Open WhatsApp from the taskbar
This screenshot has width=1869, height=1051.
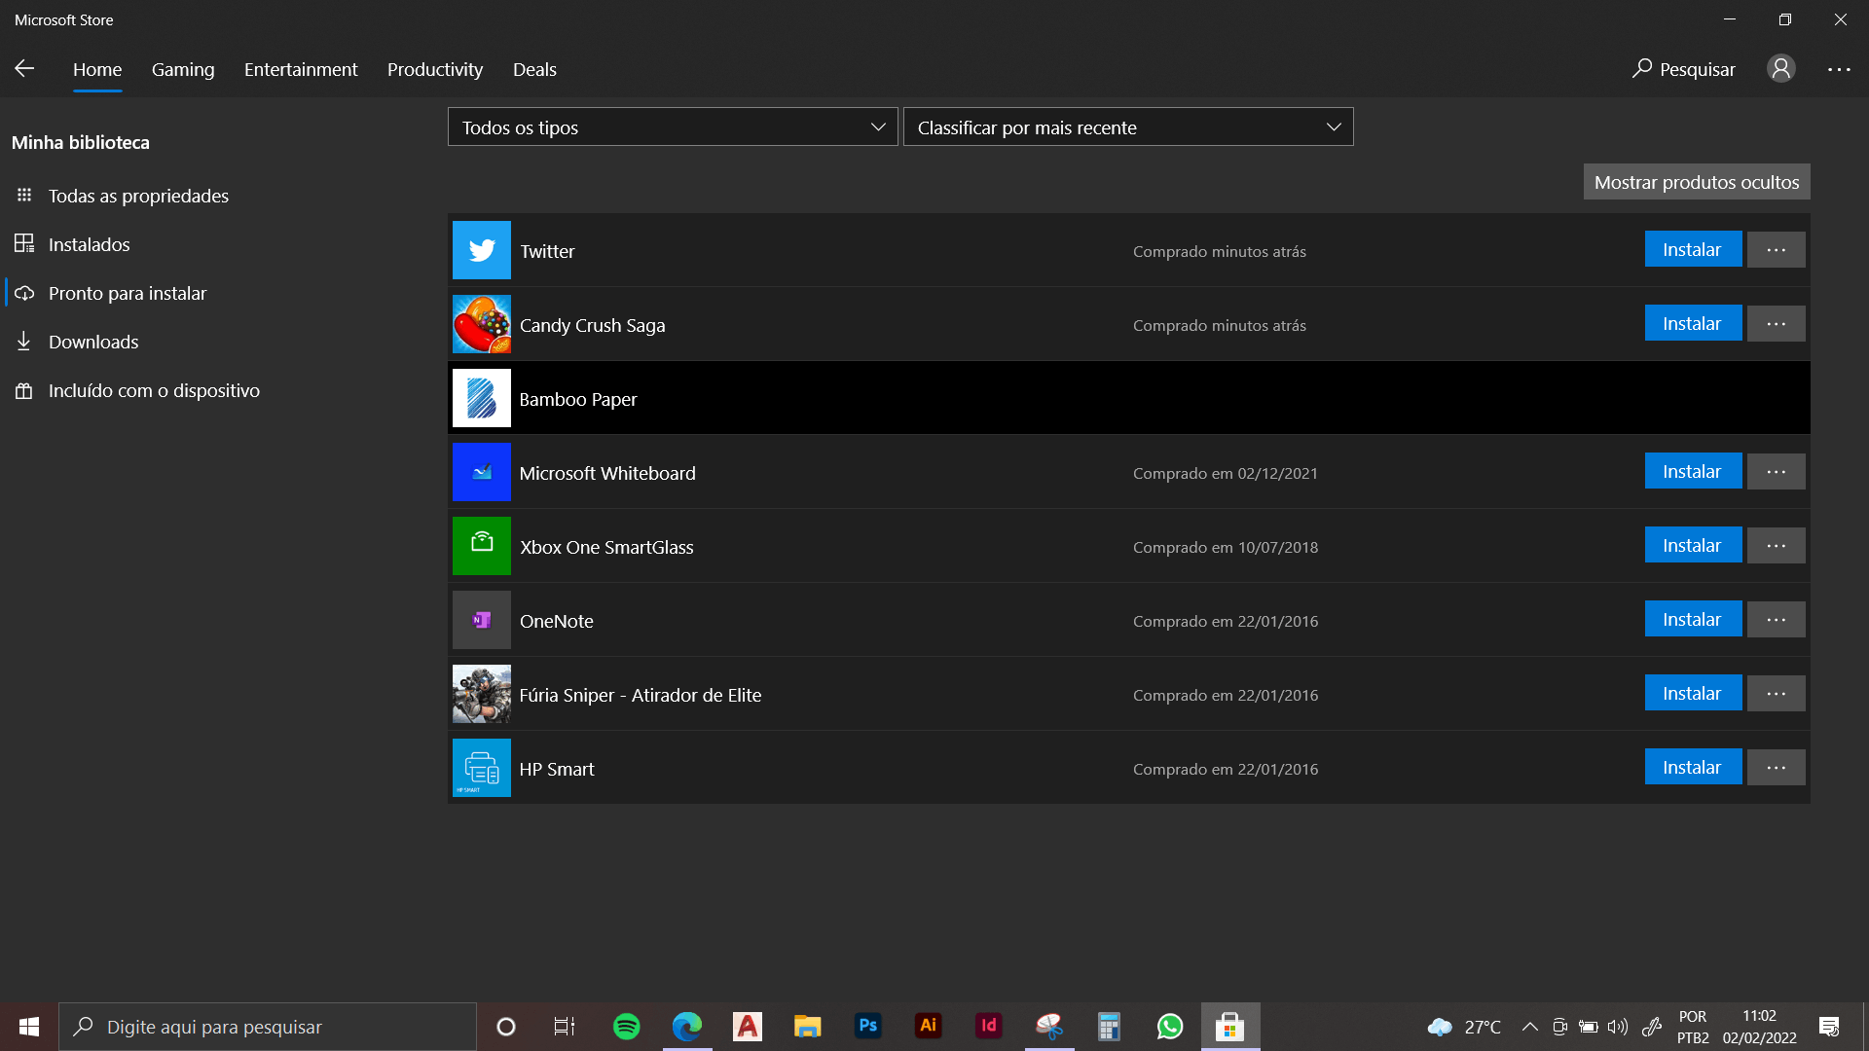click(1169, 1027)
